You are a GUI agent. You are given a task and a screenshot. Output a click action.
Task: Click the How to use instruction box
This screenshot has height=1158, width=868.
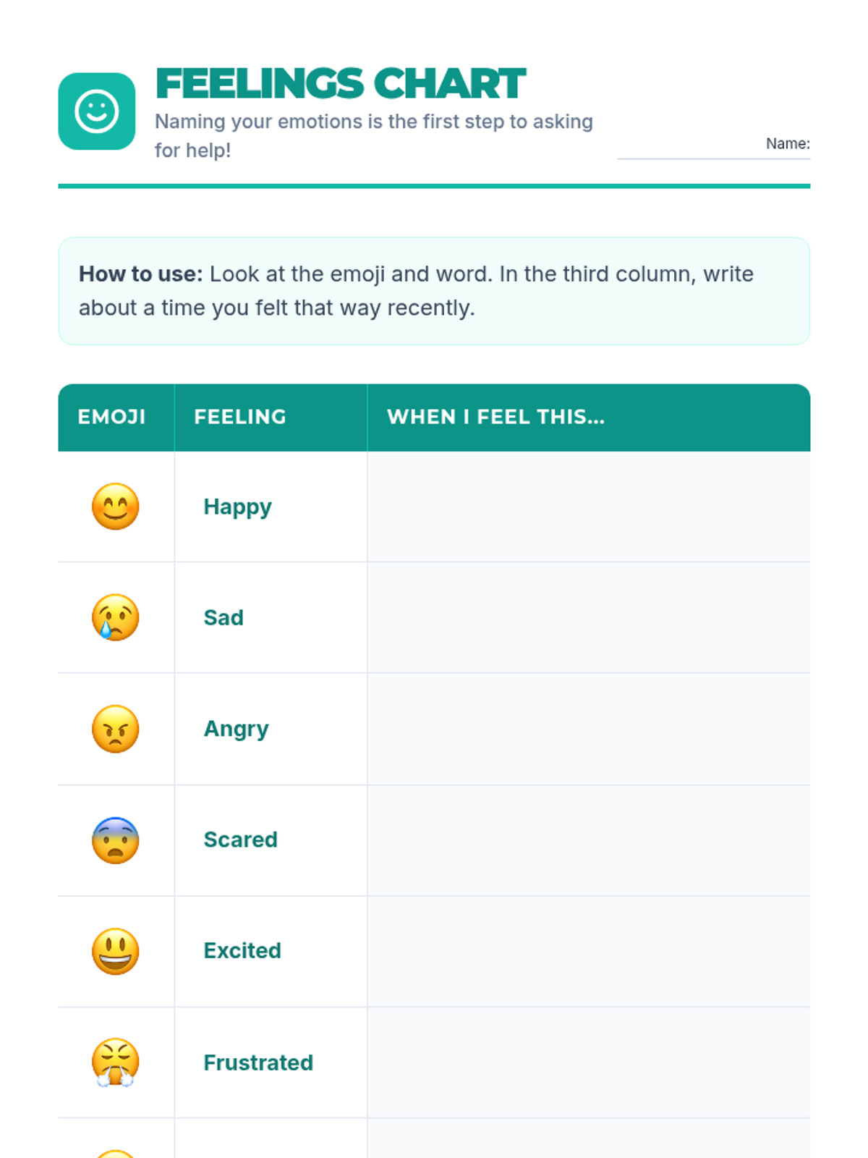pos(434,291)
